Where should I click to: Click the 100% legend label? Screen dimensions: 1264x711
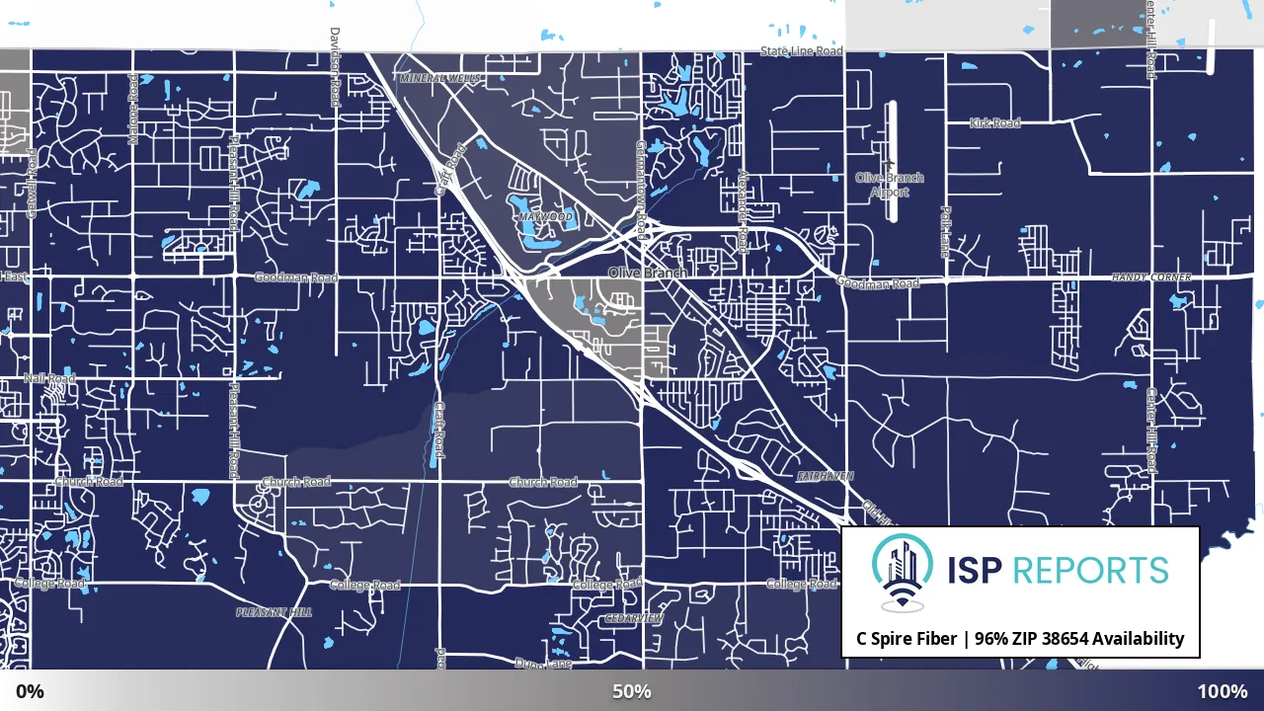click(x=1223, y=691)
